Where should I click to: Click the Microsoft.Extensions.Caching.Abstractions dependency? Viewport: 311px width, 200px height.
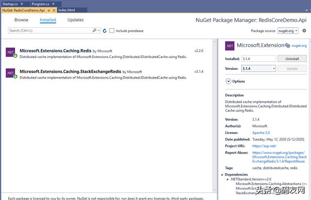pos(271,184)
